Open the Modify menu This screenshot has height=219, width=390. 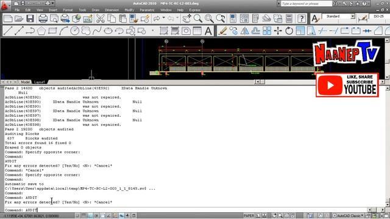[x=129, y=10]
